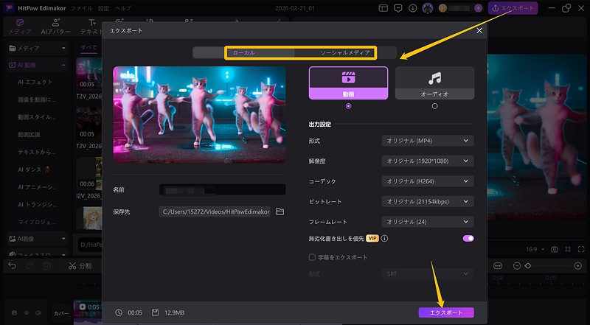Click the browse folder icon beside 保存先

click(x=280, y=212)
